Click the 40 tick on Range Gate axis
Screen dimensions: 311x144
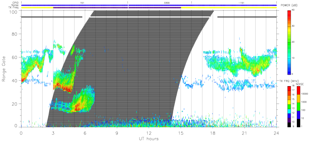pyautogui.click(x=15, y=81)
